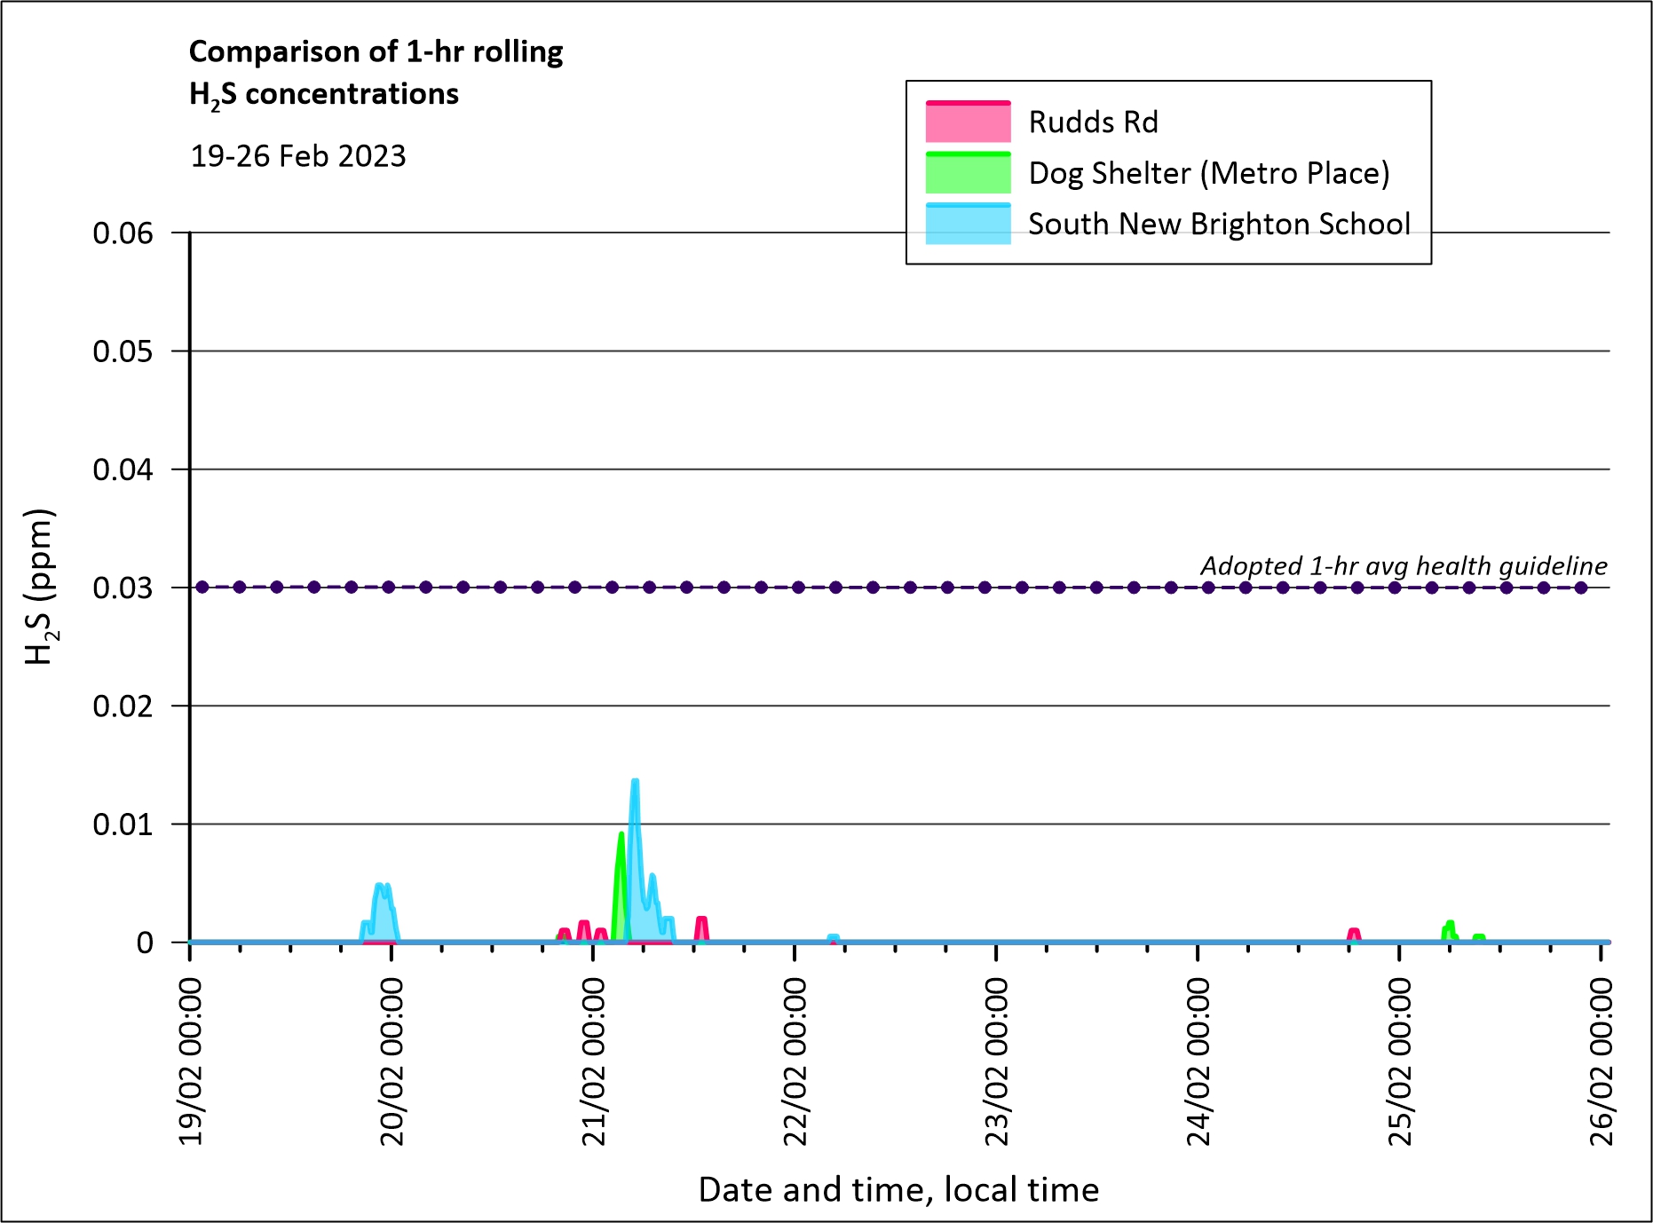Click the '22/02 00:00' x-axis label
Image resolution: width=1653 pixels, height=1223 pixels.
pos(795,1061)
